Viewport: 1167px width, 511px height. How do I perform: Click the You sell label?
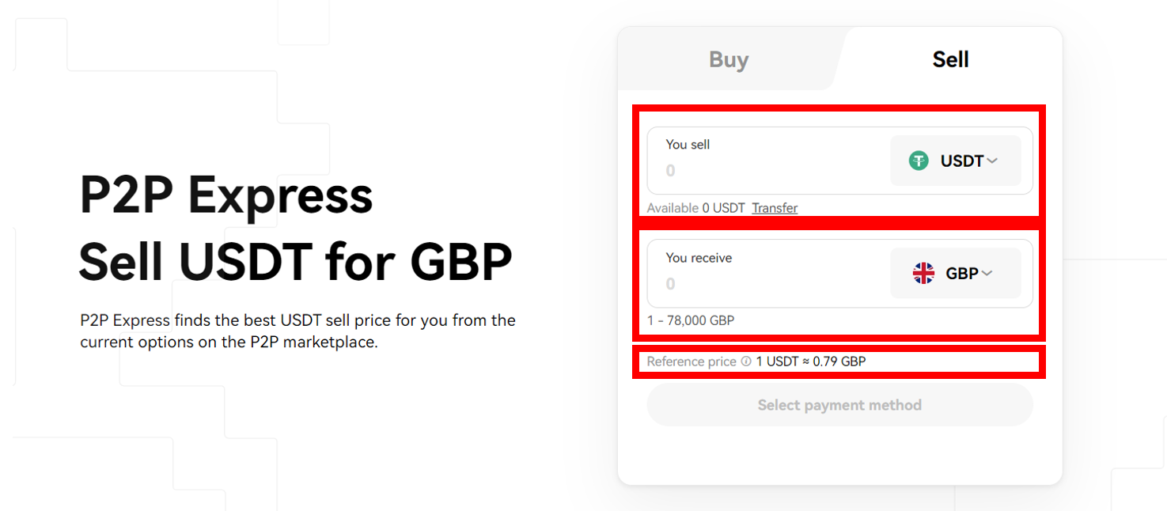688,144
